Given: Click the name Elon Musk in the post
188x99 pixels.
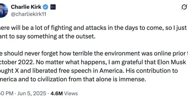Looking at the screenshot, I should pyautogui.click(x=172, y=62).
